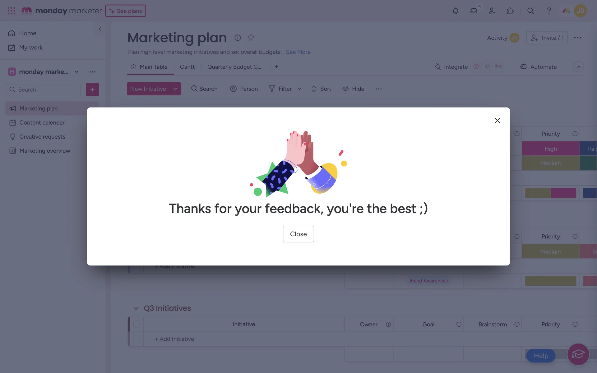Select all items checkbox in Q3 Initiatives header
This screenshot has height=373, width=597.
[x=137, y=324]
